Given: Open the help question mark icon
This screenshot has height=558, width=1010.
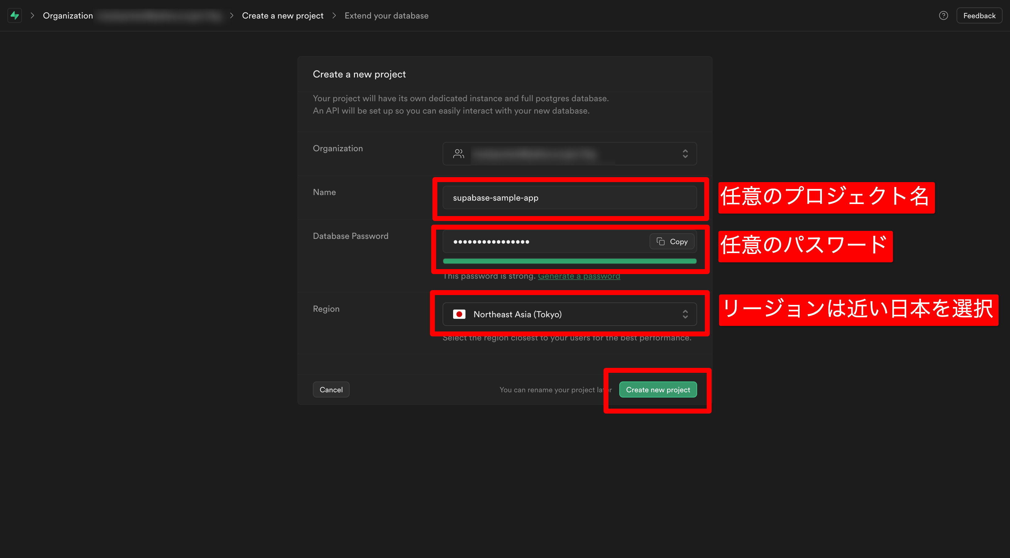Looking at the screenshot, I should [943, 16].
